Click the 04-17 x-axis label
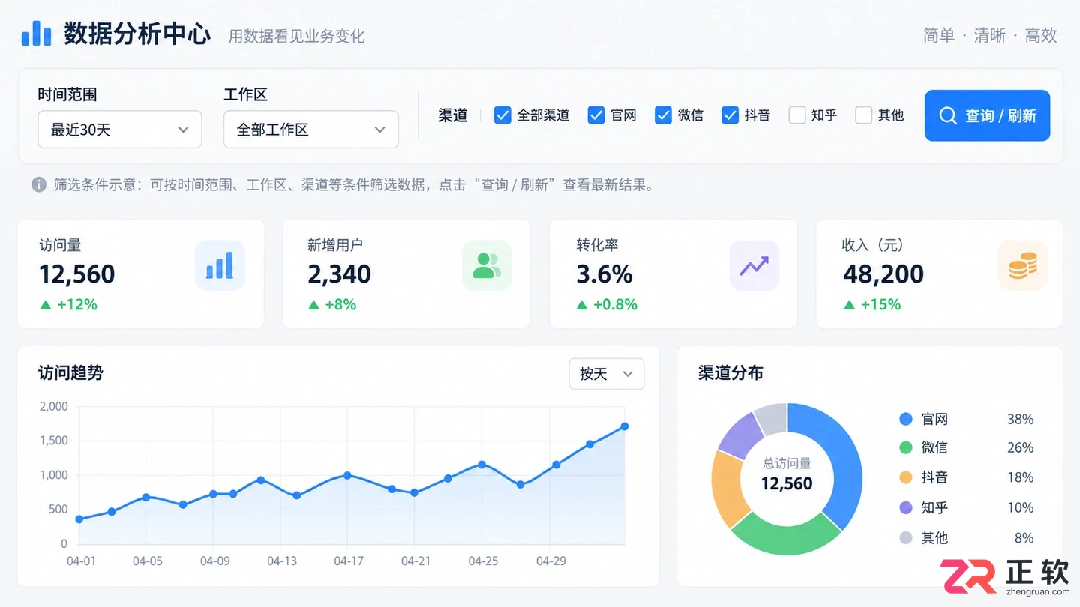Image resolution: width=1080 pixels, height=607 pixels. pyautogui.click(x=349, y=561)
